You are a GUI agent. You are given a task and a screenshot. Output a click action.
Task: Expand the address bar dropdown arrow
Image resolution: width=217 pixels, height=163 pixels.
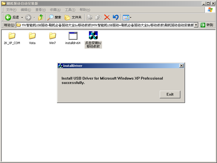pos(196,25)
